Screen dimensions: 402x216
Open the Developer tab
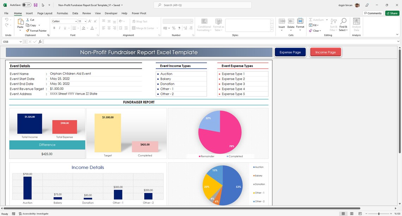[111, 13]
